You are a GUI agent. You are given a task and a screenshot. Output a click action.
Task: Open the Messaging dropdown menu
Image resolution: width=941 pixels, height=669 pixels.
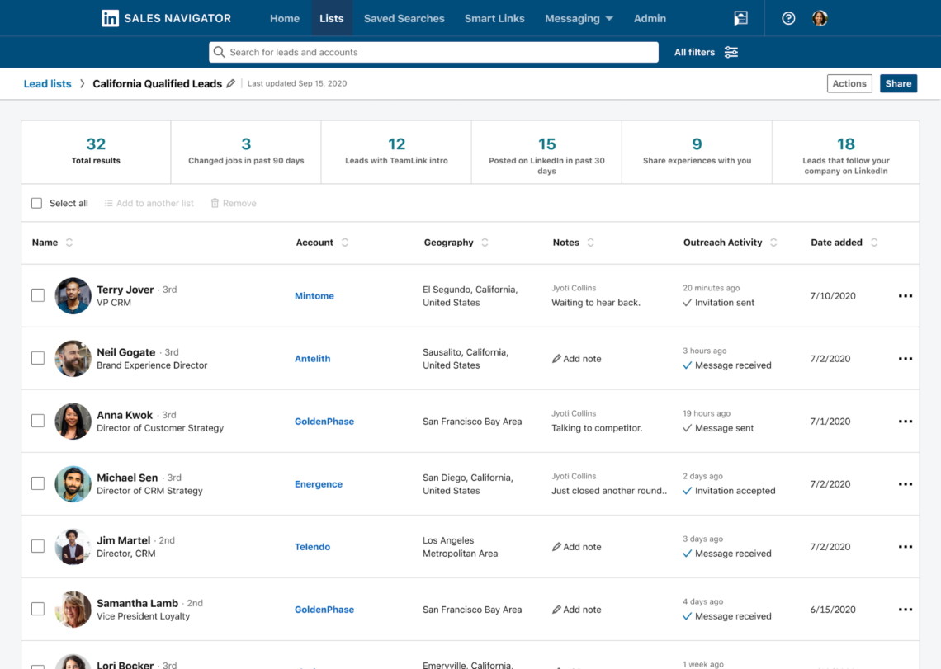pyautogui.click(x=579, y=17)
